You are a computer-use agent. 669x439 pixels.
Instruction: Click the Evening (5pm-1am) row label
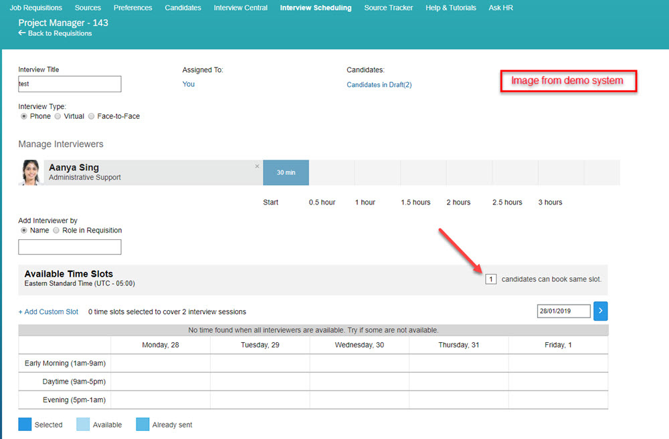coord(74,400)
